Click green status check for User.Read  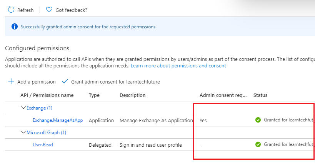coord(258,144)
